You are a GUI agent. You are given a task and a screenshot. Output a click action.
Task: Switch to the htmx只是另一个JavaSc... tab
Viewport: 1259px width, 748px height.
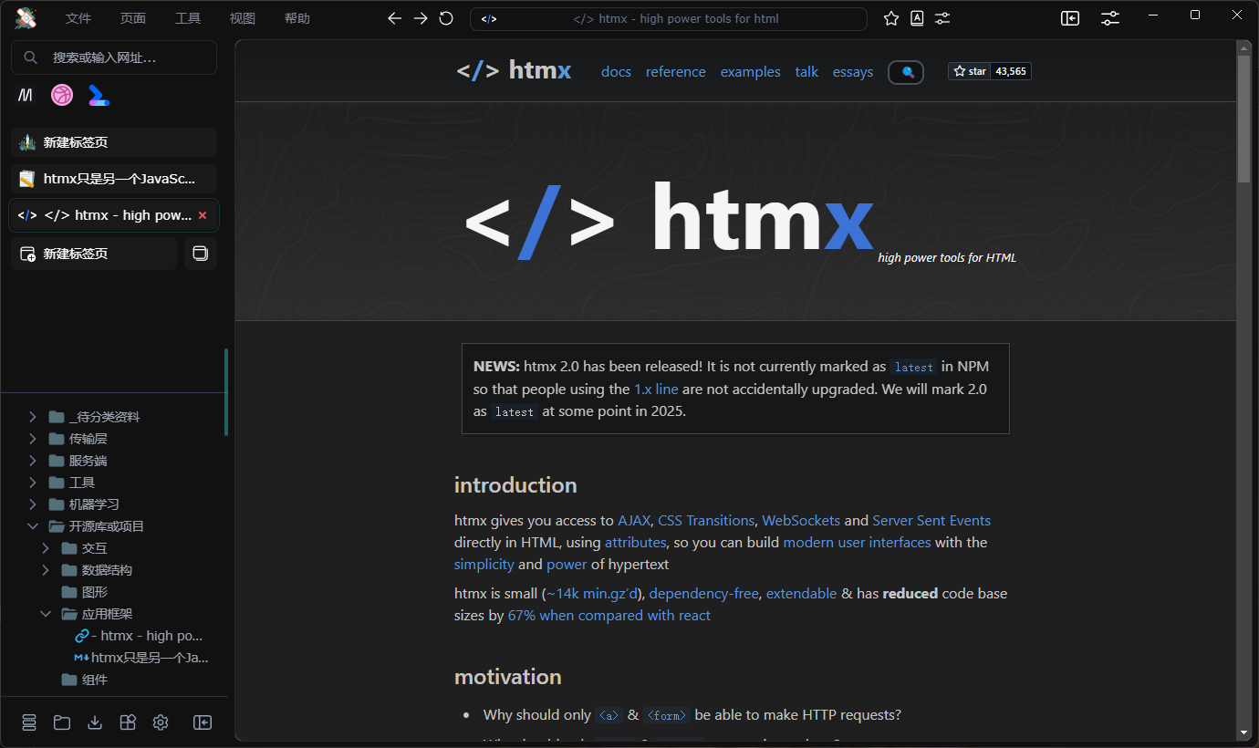coord(114,179)
